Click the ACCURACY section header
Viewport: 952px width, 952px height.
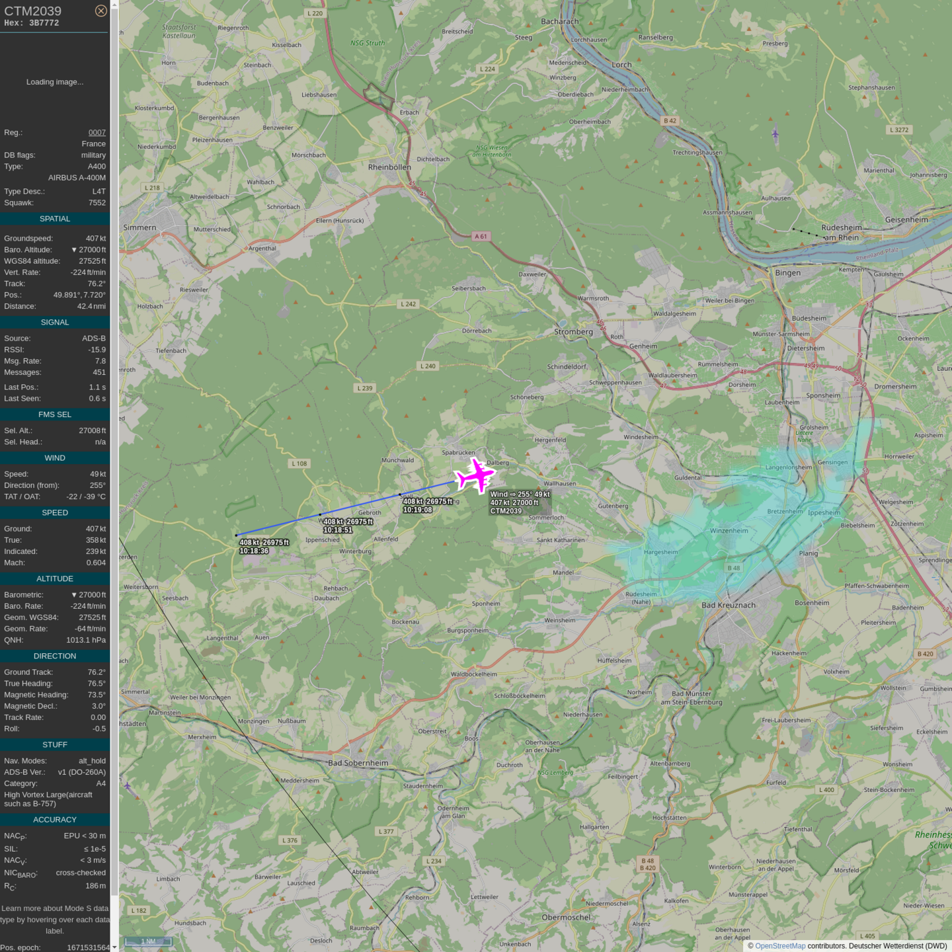tap(55, 820)
